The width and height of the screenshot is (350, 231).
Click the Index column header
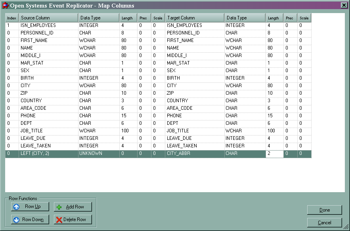tap(11, 18)
